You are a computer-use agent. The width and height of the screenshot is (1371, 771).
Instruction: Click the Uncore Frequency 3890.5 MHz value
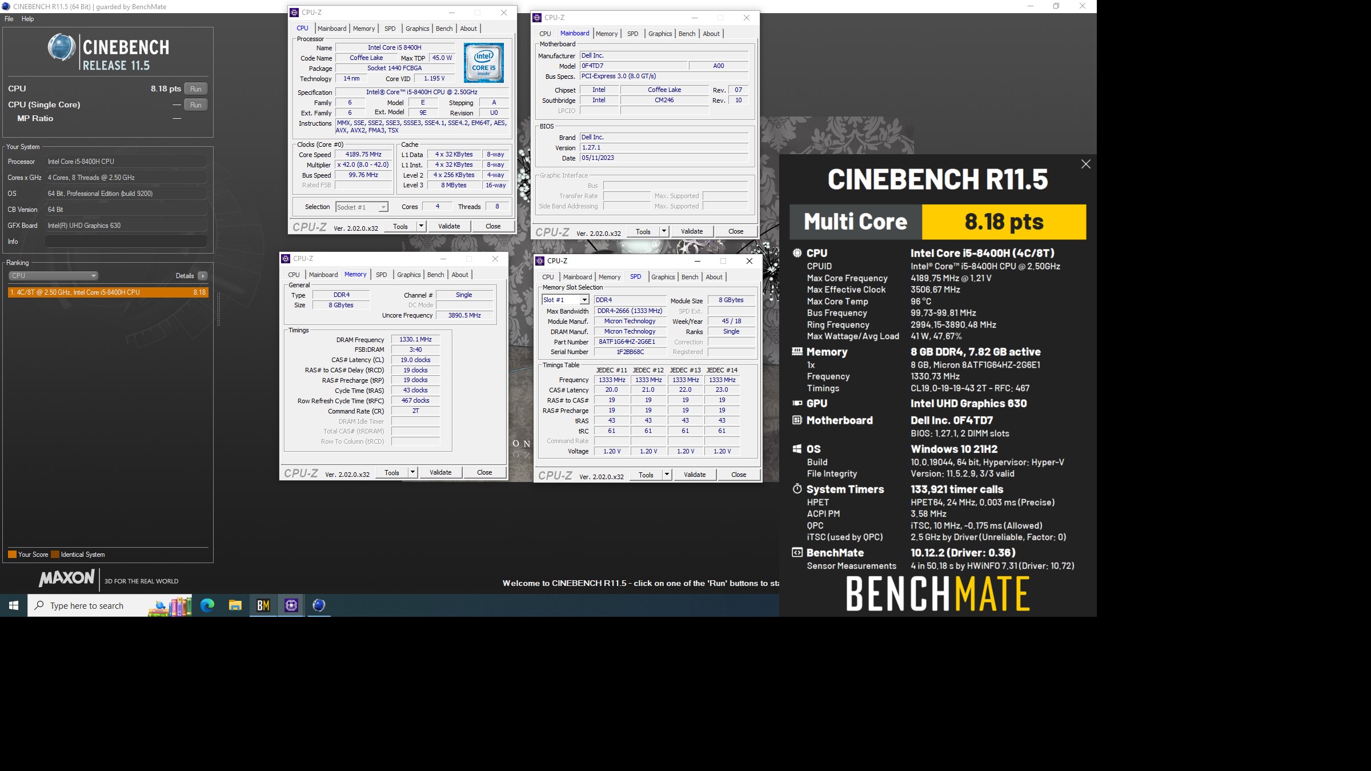464,315
